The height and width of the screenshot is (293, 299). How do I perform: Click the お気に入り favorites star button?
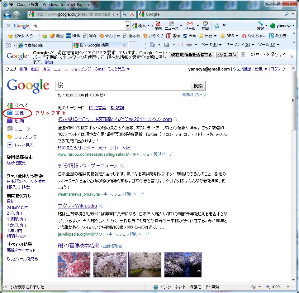21,36
